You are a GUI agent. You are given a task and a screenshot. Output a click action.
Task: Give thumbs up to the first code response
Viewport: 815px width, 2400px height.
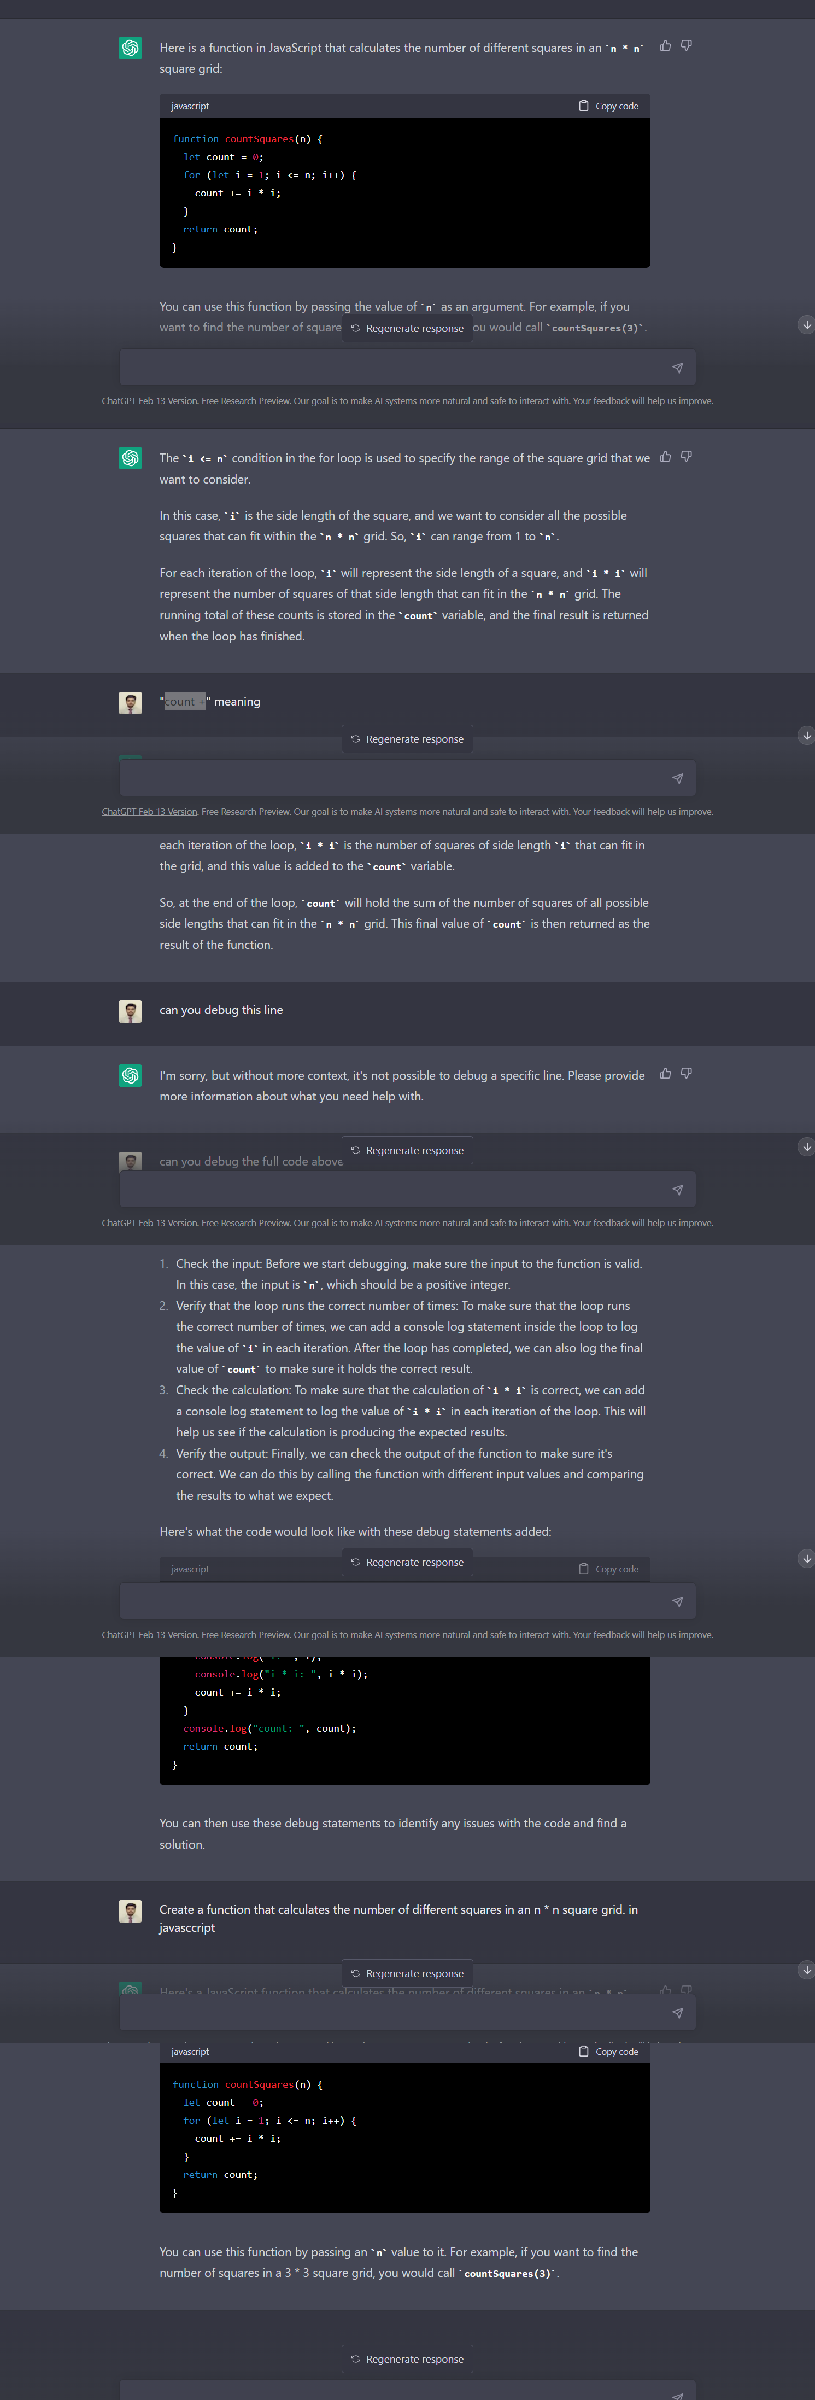(x=664, y=45)
